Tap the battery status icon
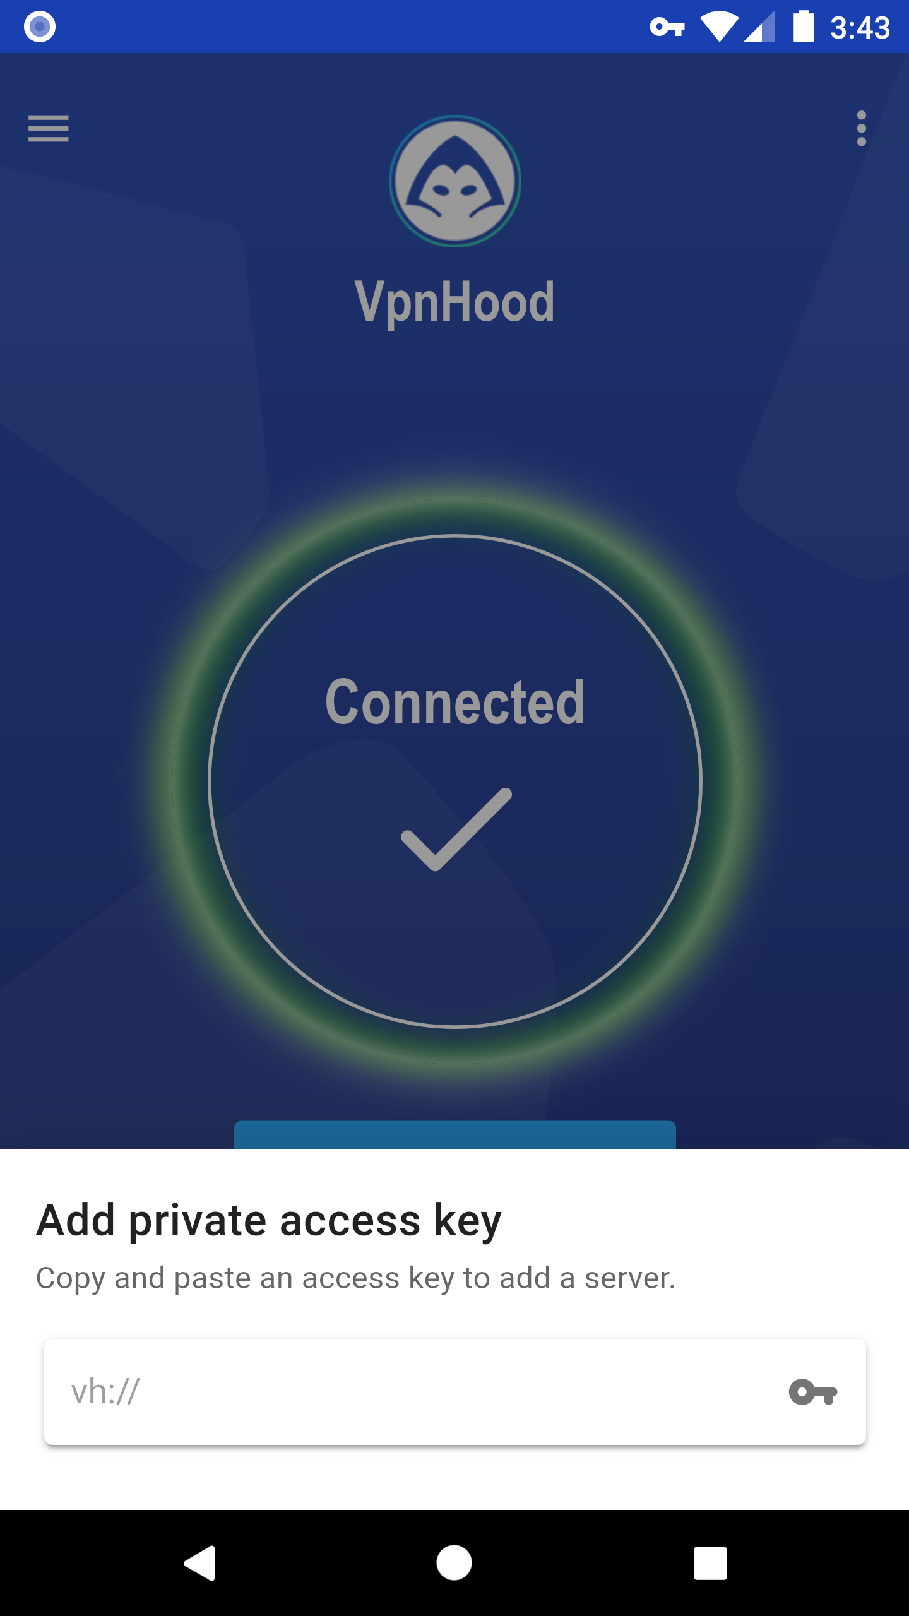Screen dimensions: 909x1616 [x=804, y=27]
